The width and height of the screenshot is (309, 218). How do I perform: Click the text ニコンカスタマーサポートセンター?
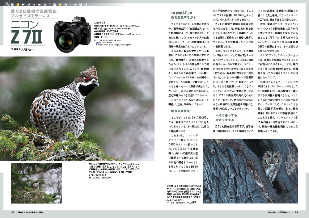point(108,40)
